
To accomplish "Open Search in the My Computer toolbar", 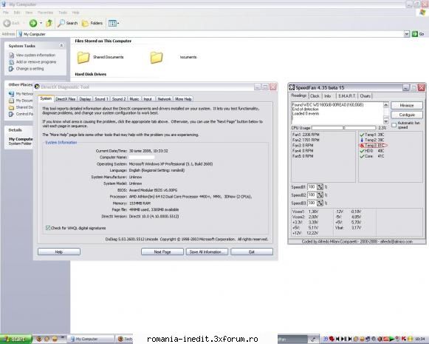I will pos(68,23).
